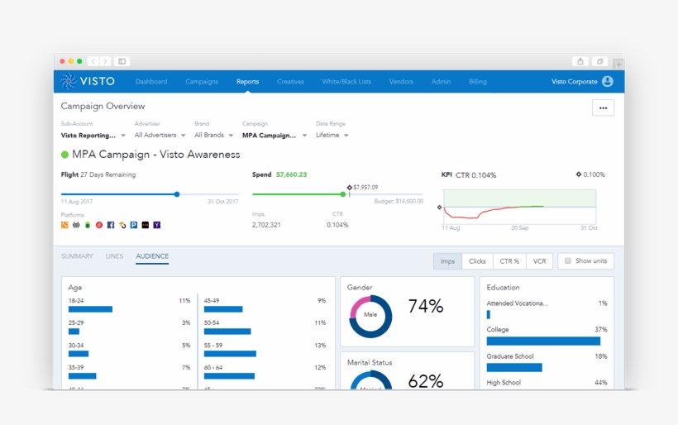
Task: Switch metric to CTR %
Action: coord(508,261)
